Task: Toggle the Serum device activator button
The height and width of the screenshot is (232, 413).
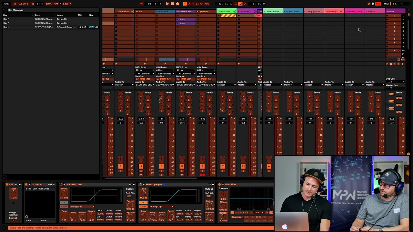Action: [26, 185]
